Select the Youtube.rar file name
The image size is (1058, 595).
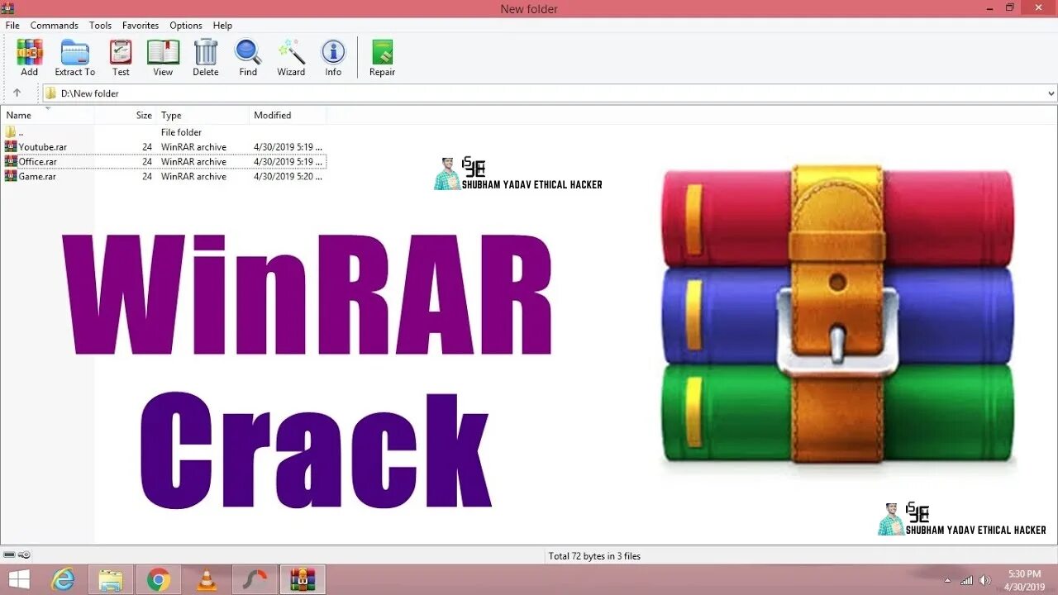[x=43, y=147]
